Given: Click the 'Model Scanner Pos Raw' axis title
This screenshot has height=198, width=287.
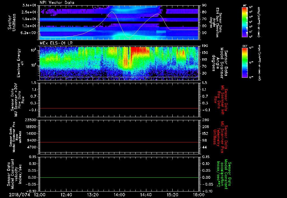Looking at the screenshot, I should [15, 137].
